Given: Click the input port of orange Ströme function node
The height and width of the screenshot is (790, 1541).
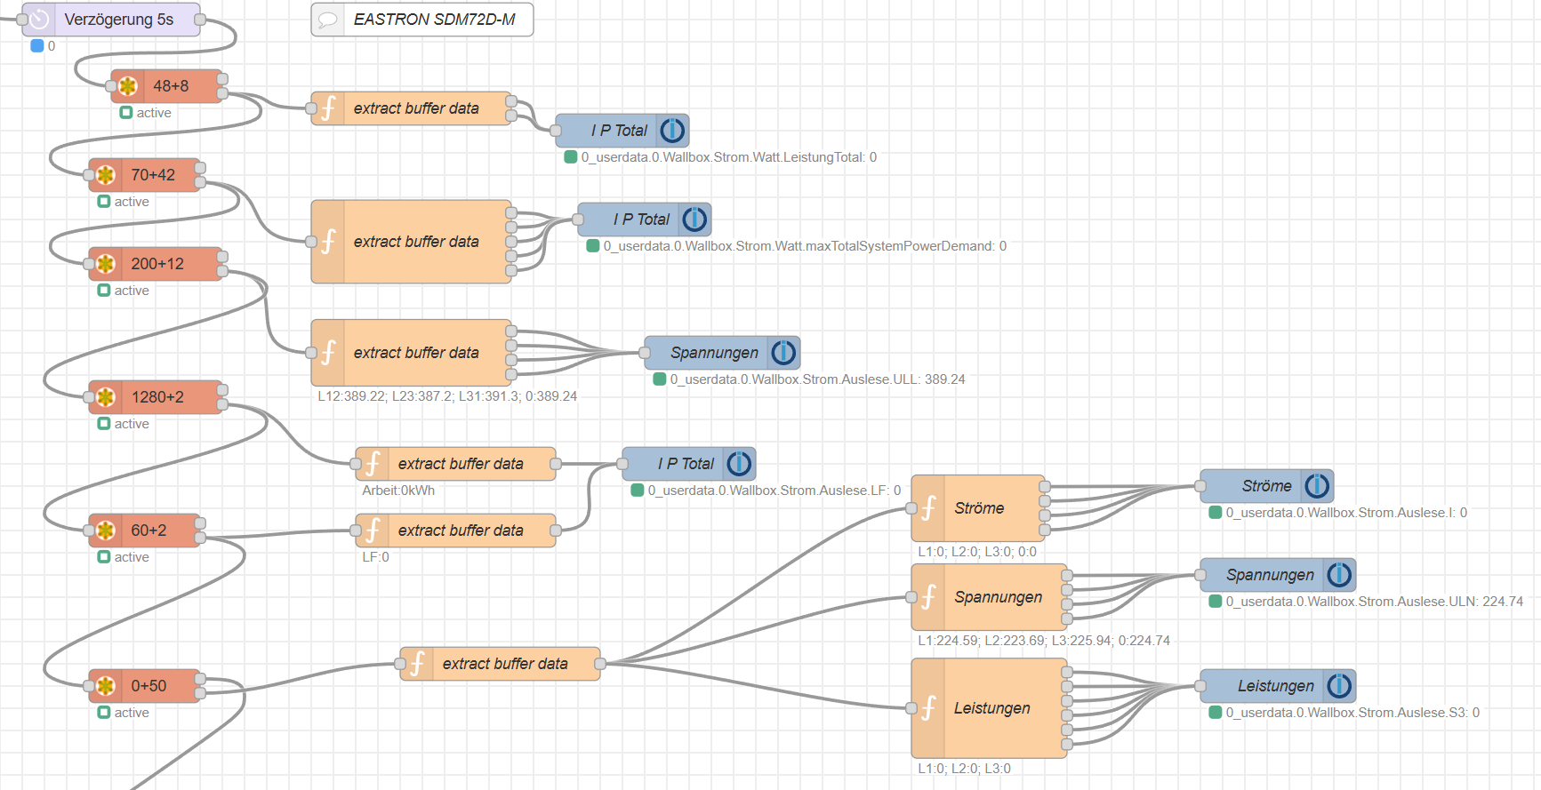Looking at the screenshot, I should (x=911, y=508).
